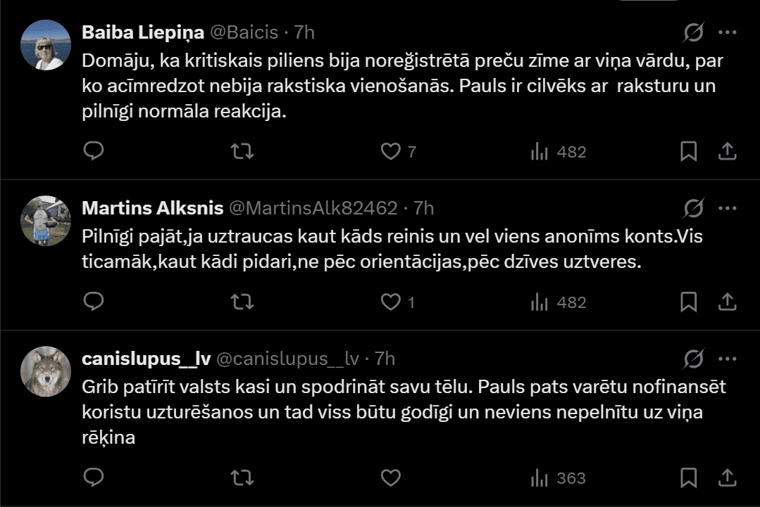
Task: Click canislupus__lv wolf avatar
Action: [x=45, y=371]
